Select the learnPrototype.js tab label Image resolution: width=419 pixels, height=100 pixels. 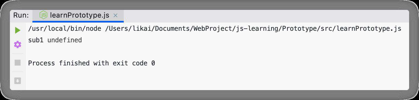coord(80,15)
